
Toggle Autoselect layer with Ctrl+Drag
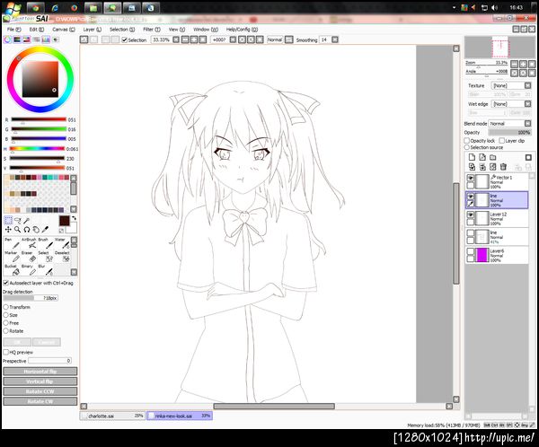tap(6, 283)
